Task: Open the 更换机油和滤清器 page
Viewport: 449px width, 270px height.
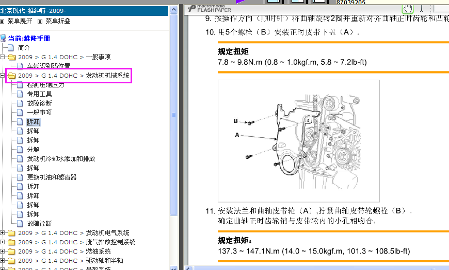Action: point(52,177)
